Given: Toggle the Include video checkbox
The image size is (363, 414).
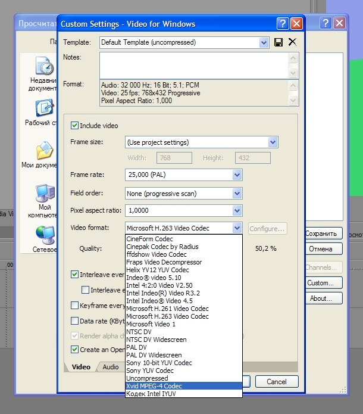Looking at the screenshot, I should point(74,126).
